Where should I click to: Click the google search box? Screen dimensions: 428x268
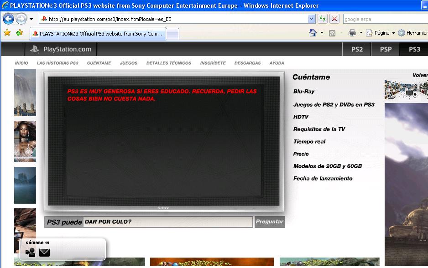[385, 19]
